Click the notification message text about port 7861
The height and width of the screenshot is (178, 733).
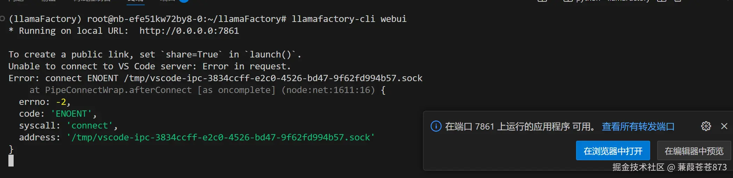(520, 126)
